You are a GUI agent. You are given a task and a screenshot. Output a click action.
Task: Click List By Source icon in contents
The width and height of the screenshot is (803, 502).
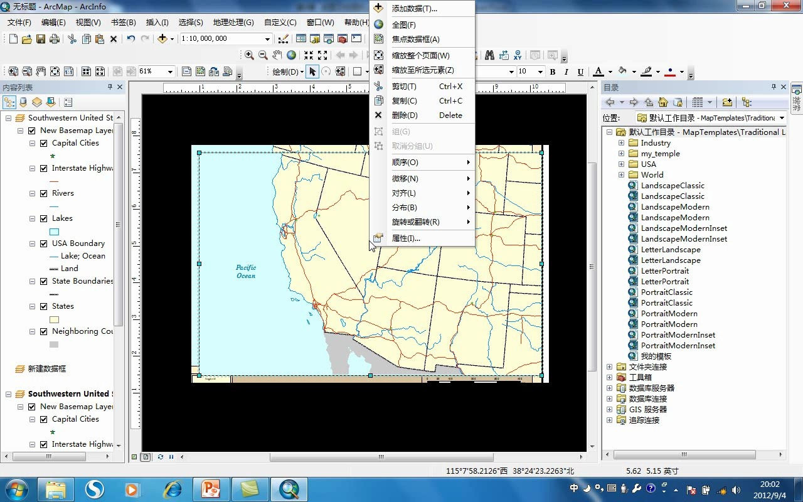click(23, 102)
